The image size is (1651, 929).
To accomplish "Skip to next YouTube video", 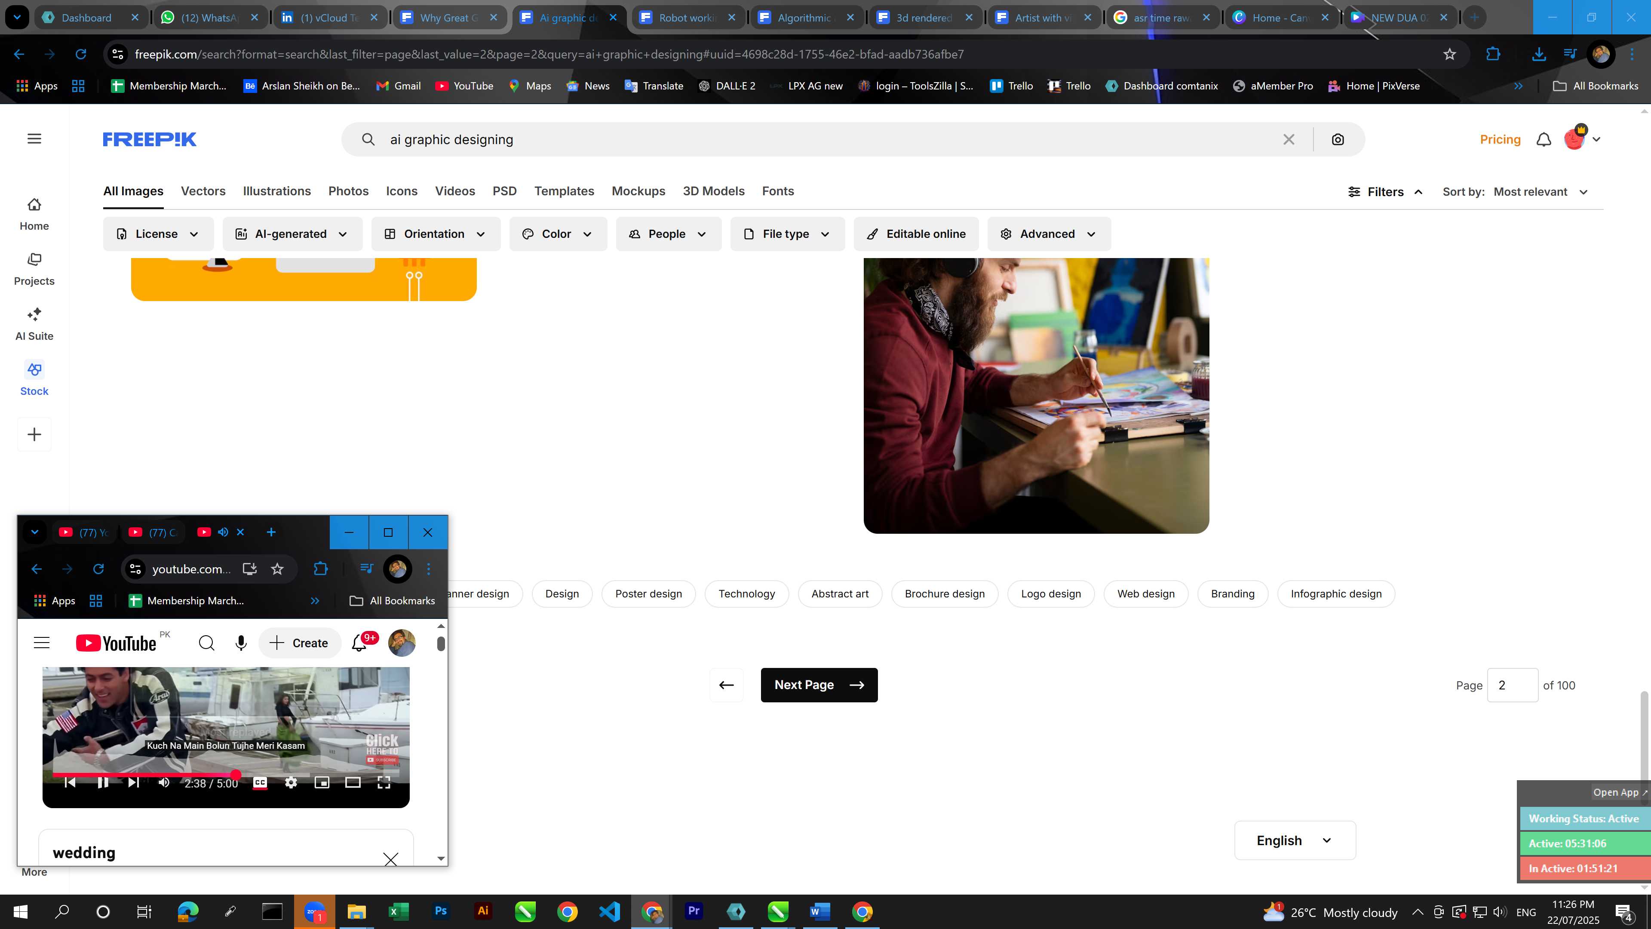I will 133,782.
